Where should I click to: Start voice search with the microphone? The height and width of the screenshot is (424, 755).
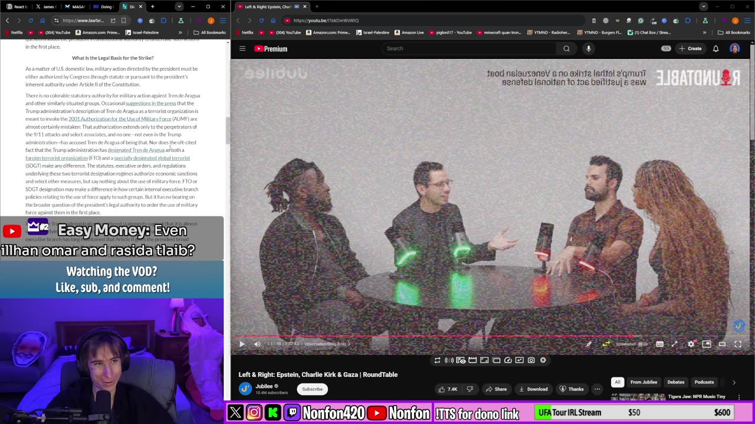tap(588, 48)
